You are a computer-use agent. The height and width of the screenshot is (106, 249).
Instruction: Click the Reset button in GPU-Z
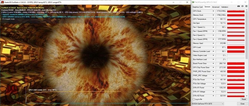(244, 99)
